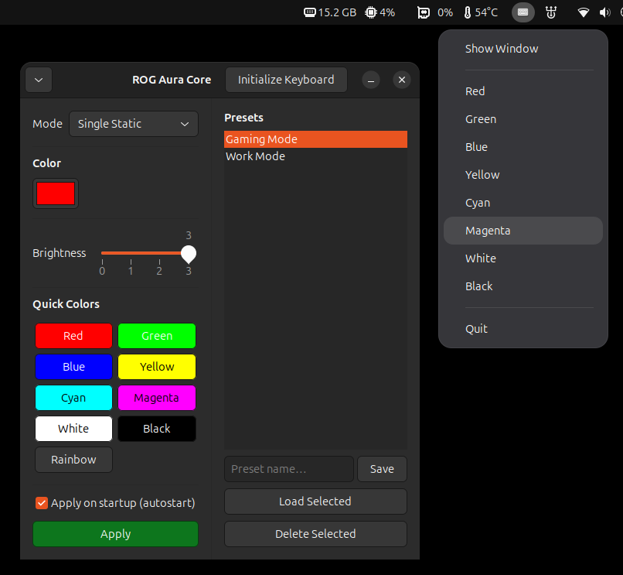Click the GPU usage indicator icon
Image resolution: width=623 pixels, height=575 pixels.
(424, 12)
